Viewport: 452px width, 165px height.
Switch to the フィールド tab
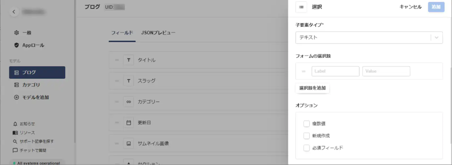coord(122,33)
